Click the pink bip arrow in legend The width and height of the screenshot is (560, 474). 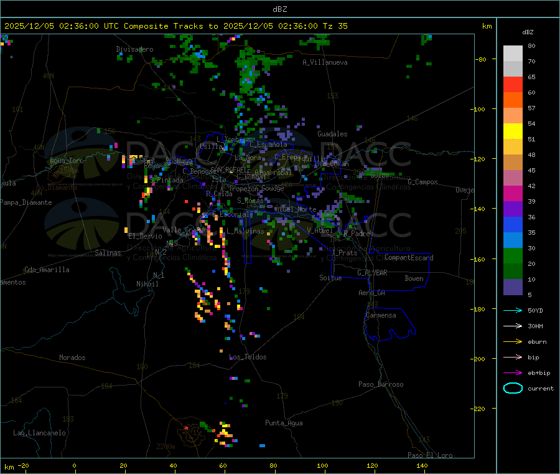(x=513, y=357)
